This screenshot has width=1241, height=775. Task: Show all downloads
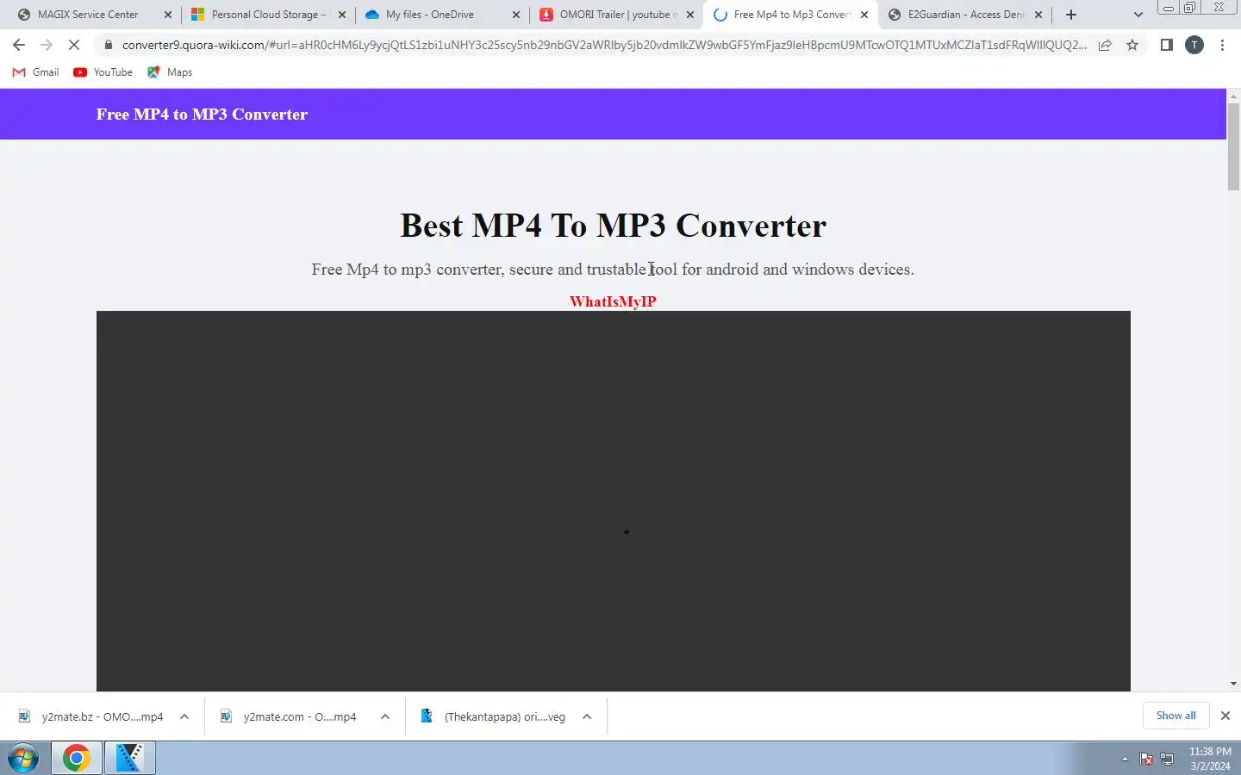point(1176,716)
